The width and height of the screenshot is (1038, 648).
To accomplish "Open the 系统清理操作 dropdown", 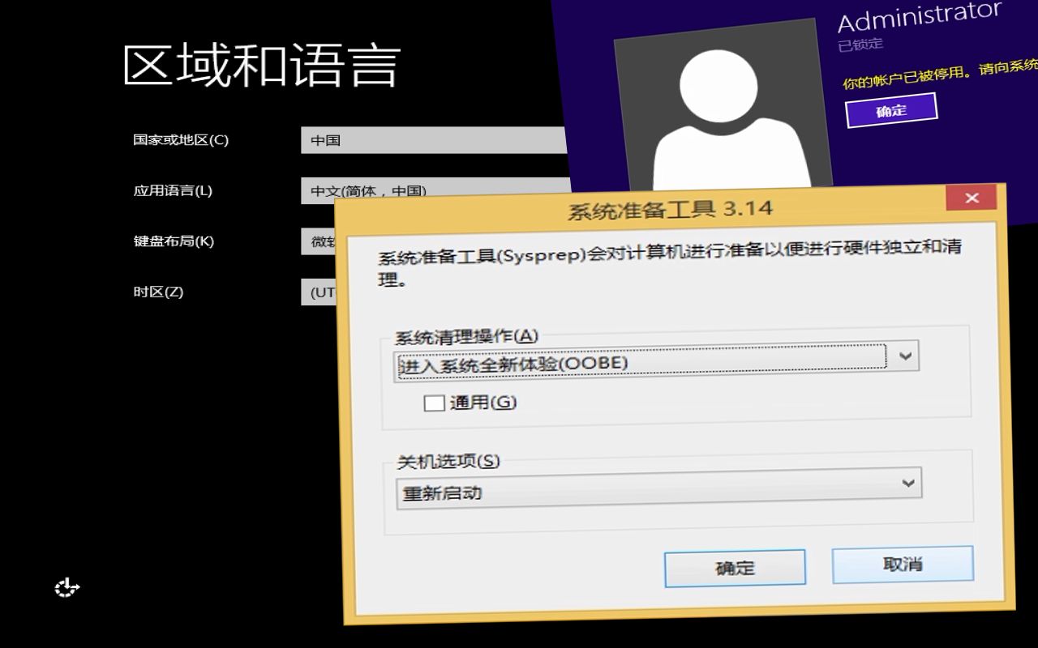I will click(657, 360).
